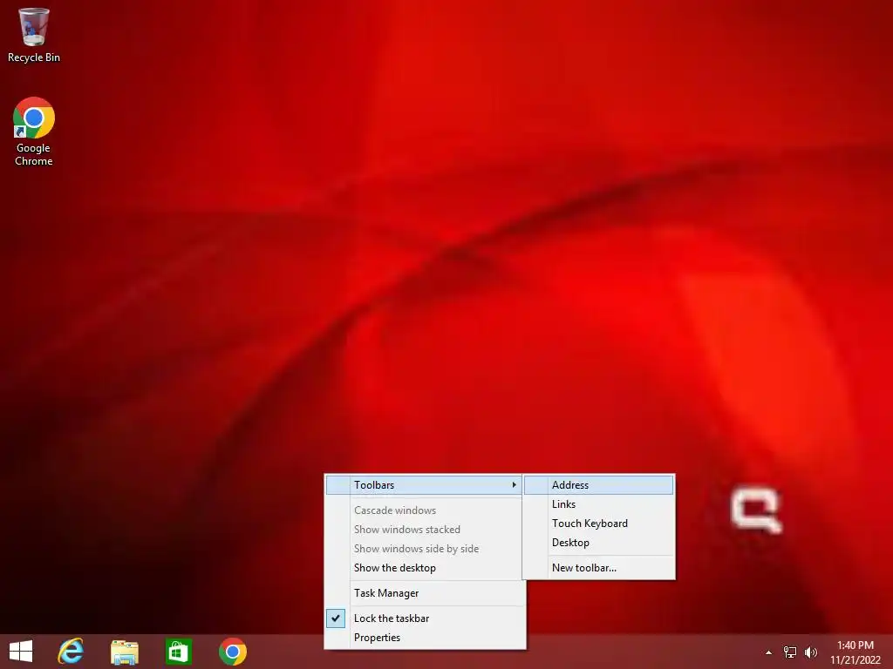Select Show the desktop
893x669 pixels.
(425, 568)
